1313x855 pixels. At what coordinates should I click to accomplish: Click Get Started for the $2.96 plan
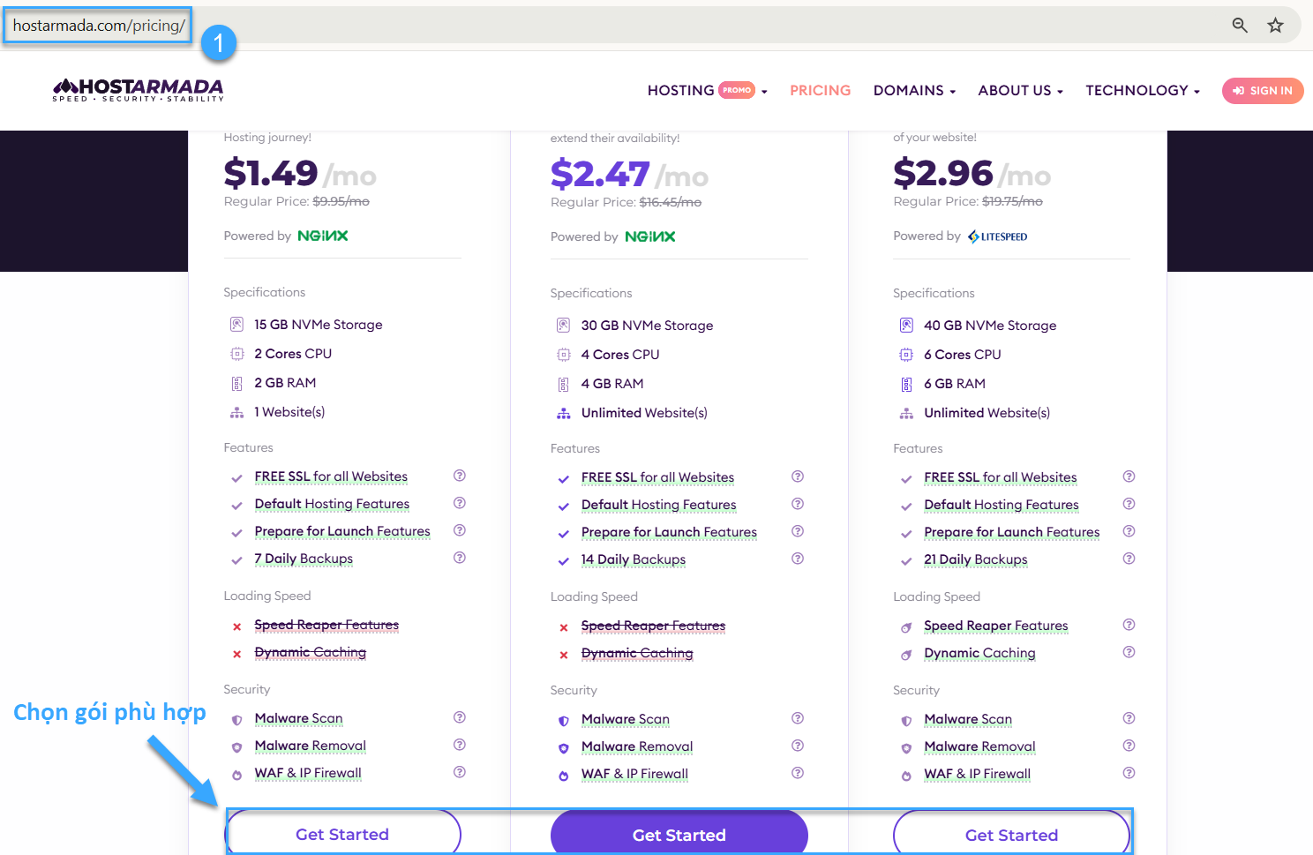(x=1011, y=835)
